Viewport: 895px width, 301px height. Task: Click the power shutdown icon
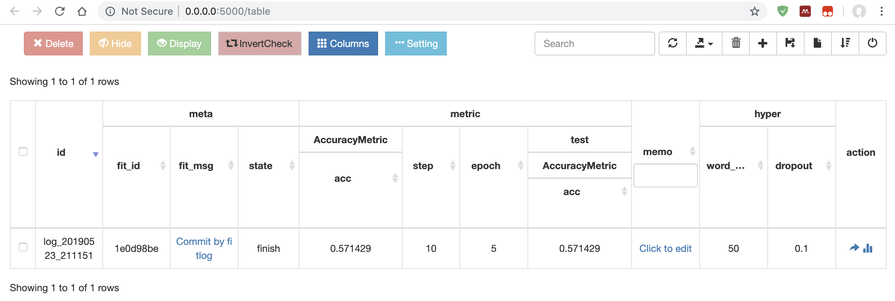872,43
